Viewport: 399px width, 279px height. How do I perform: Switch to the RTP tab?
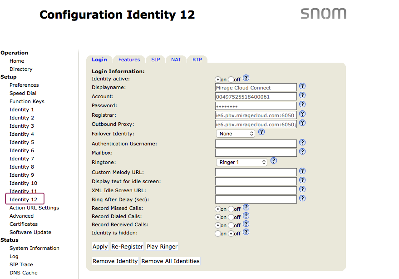click(x=197, y=60)
